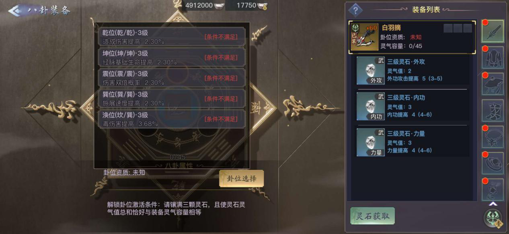Viewport: 509px width, 234px height.
Task: Open the round trigram emblem button
Action: (x=493, y=218)
